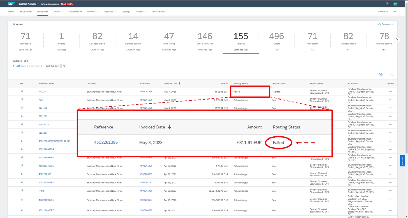Pin the 4502260996RE invoice row

(x=22, y=157)
